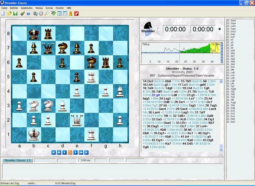The image size is (255, 186).
Task: Open help via blue question mark icon
Action: pos(28,14)
